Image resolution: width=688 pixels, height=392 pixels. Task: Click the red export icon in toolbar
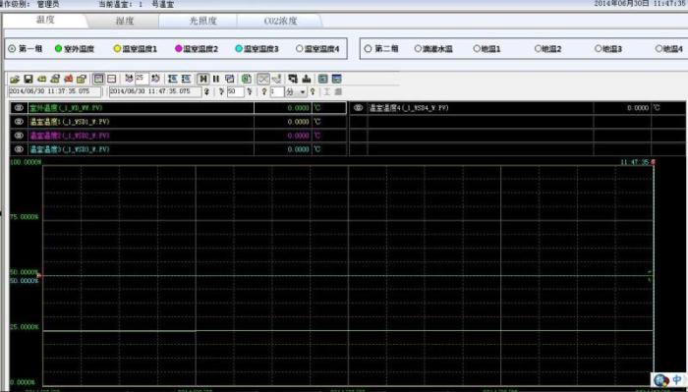(68, 79)
